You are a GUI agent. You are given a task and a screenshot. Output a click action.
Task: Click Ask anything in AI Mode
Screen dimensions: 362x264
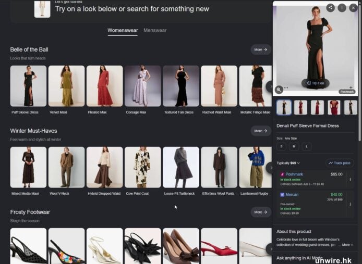pyautogui.click(x=299, y=258)
